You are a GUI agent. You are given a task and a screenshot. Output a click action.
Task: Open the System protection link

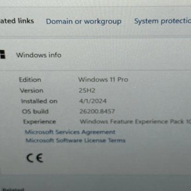163,21
